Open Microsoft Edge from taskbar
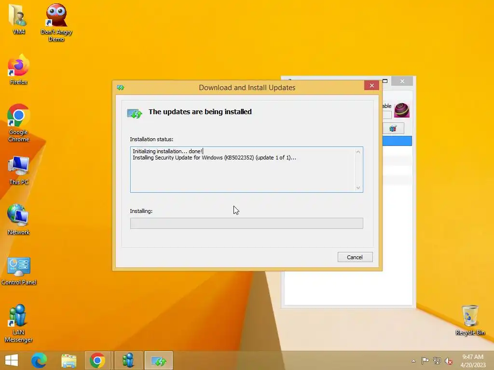This screenshot has width=494, height=370. (39, 360)
